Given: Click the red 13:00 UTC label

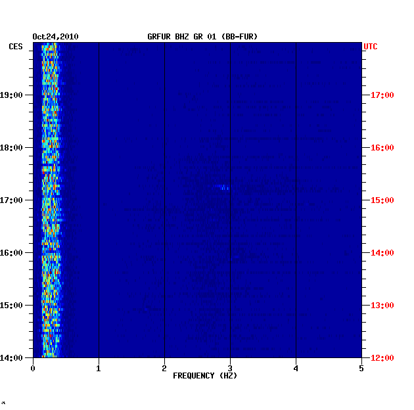Looking at the screenshot, I should tap(382, 305).
